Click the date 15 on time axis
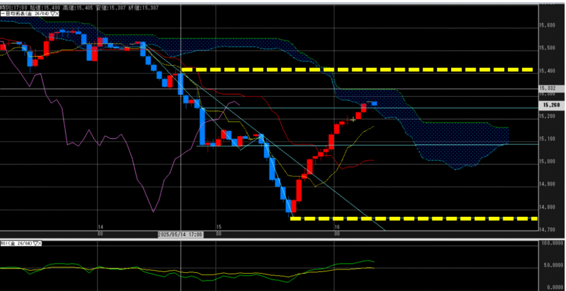The image size is (566, 291). [219, 227]
